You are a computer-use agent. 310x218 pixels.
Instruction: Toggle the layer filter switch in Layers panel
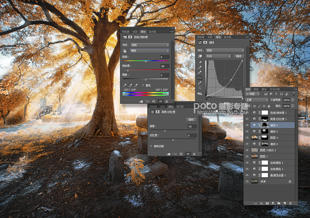tap(294, 94)
